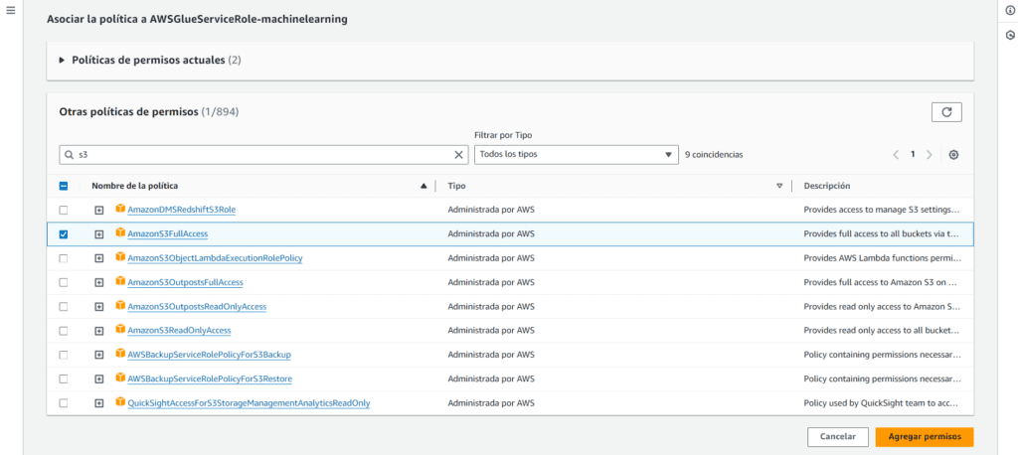Click the refresh policies icon button
The image size is (1018, 455).
tap(945, 112)
